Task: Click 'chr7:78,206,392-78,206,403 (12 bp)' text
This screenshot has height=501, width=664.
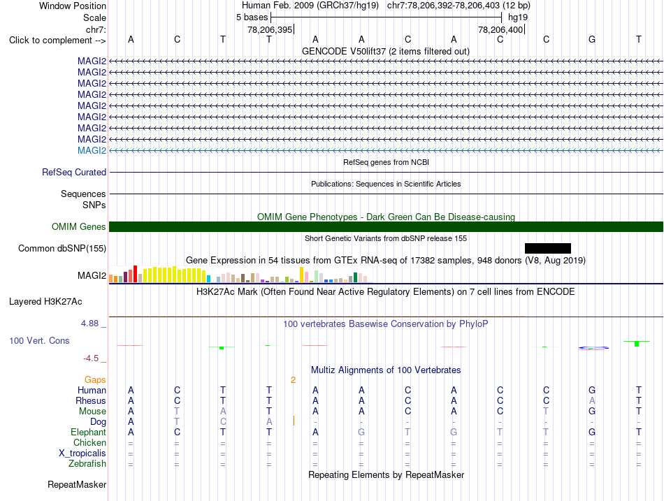Action: click(459, 6)
